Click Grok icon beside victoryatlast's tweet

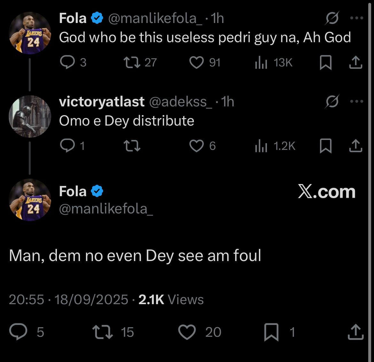(x=332, y=102)
